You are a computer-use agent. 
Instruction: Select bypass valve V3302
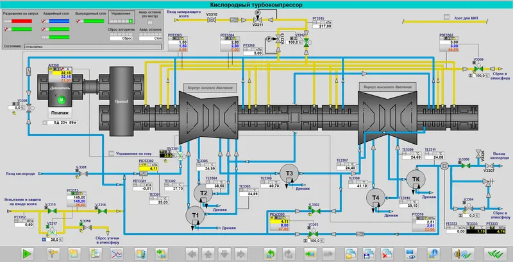pos(315,211)
